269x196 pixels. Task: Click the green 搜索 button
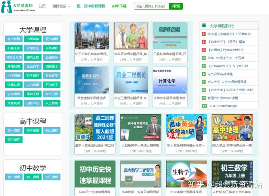[x=176, y=6]
